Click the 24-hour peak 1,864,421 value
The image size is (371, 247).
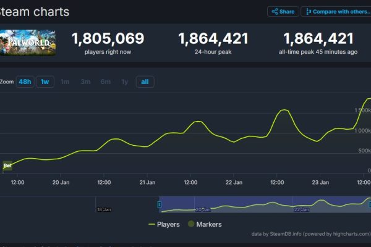[213, 38]
